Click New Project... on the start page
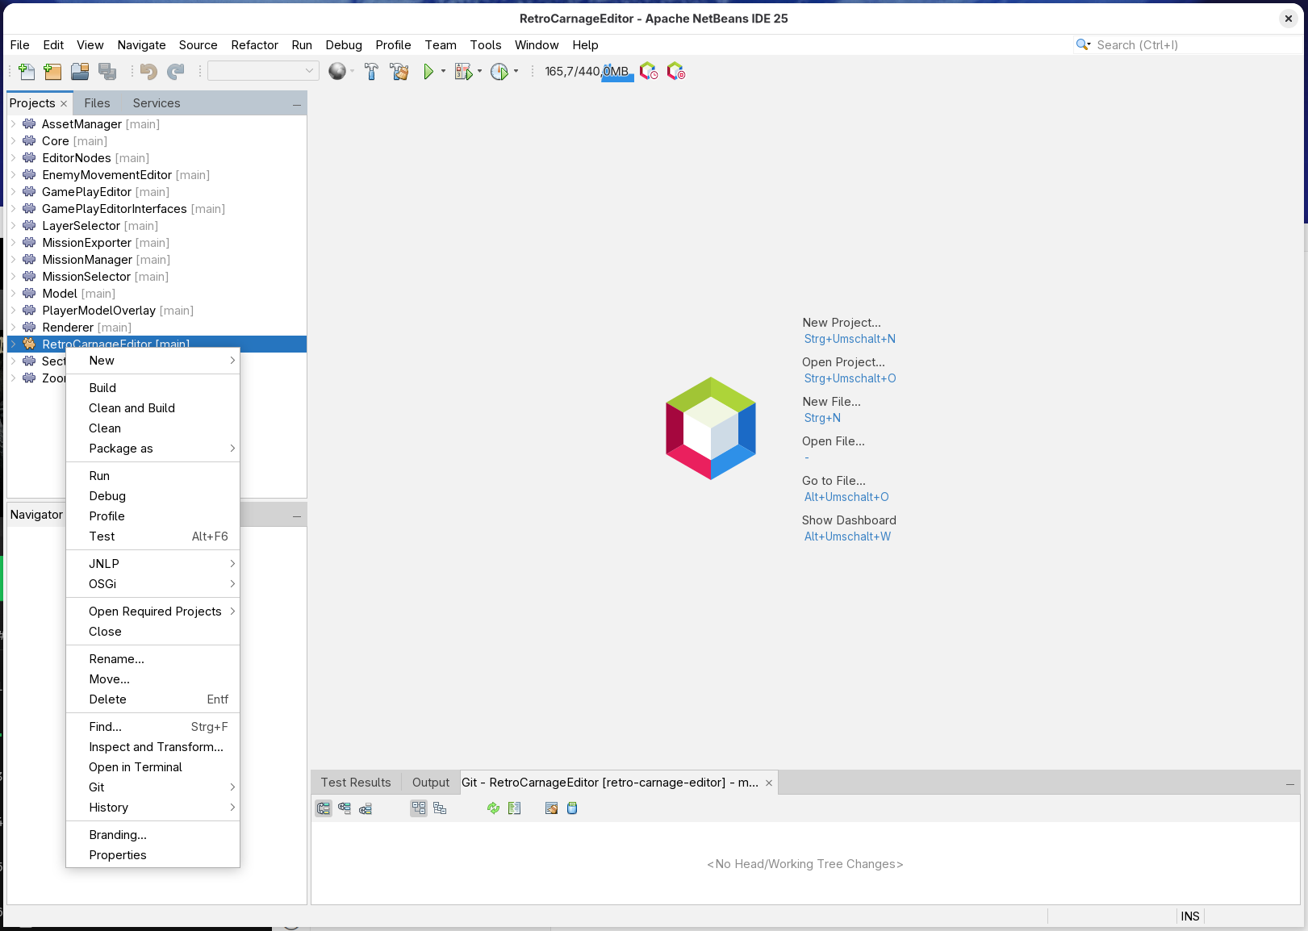Image resolution: width=1308 pixels, height=931 pixels. [842, 323]
